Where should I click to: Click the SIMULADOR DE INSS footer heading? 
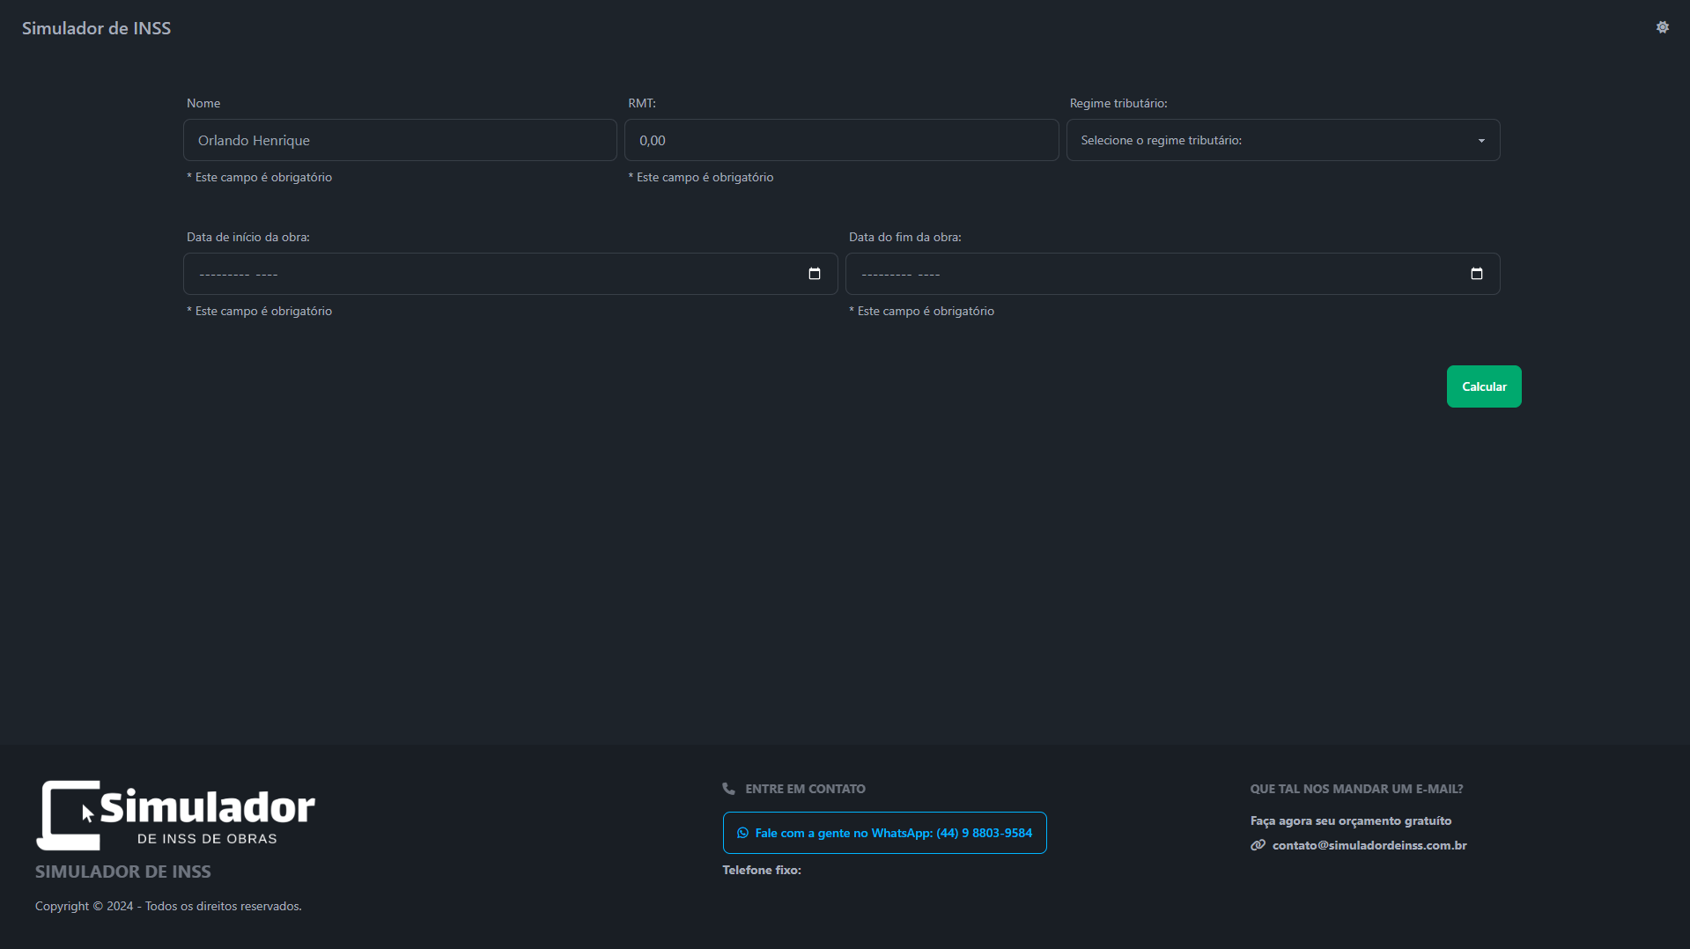click(x=123, y=872)
